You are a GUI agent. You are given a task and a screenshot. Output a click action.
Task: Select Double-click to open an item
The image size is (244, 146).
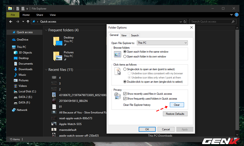(153, 82)
